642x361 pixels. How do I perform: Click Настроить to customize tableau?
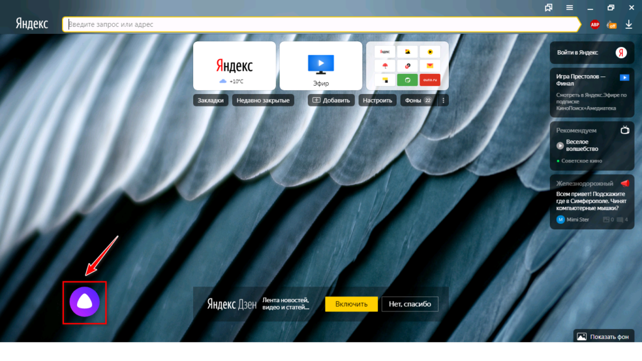[377, 100]
